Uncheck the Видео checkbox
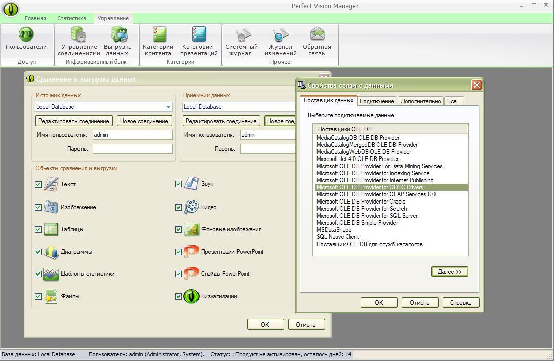The width and height of the screenshot is (554, 361). pos(178,208)
